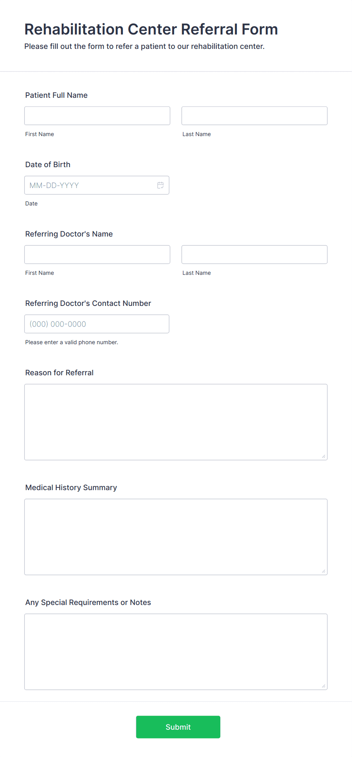Click the Medical History Summary resize handle

point(324,571)
